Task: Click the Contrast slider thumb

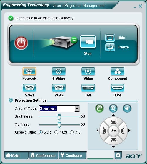Action: tap(59, 125)
